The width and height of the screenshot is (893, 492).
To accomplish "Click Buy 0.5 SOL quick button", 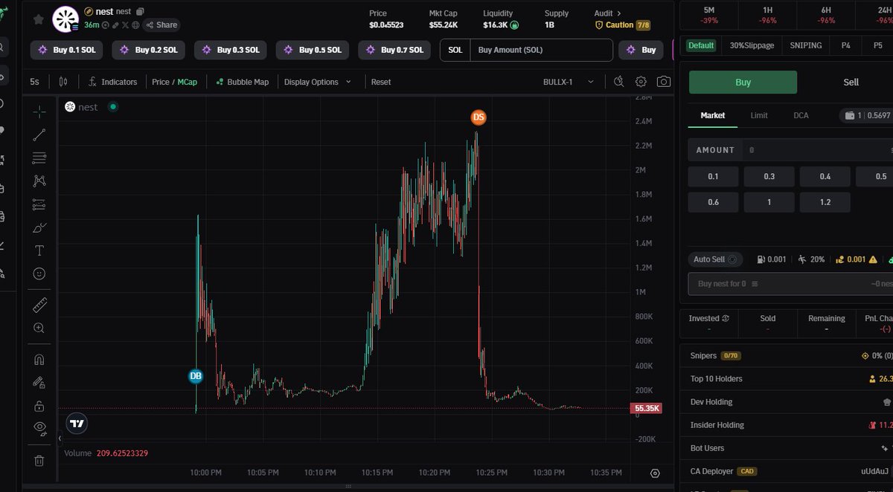I will click(313, 50).
